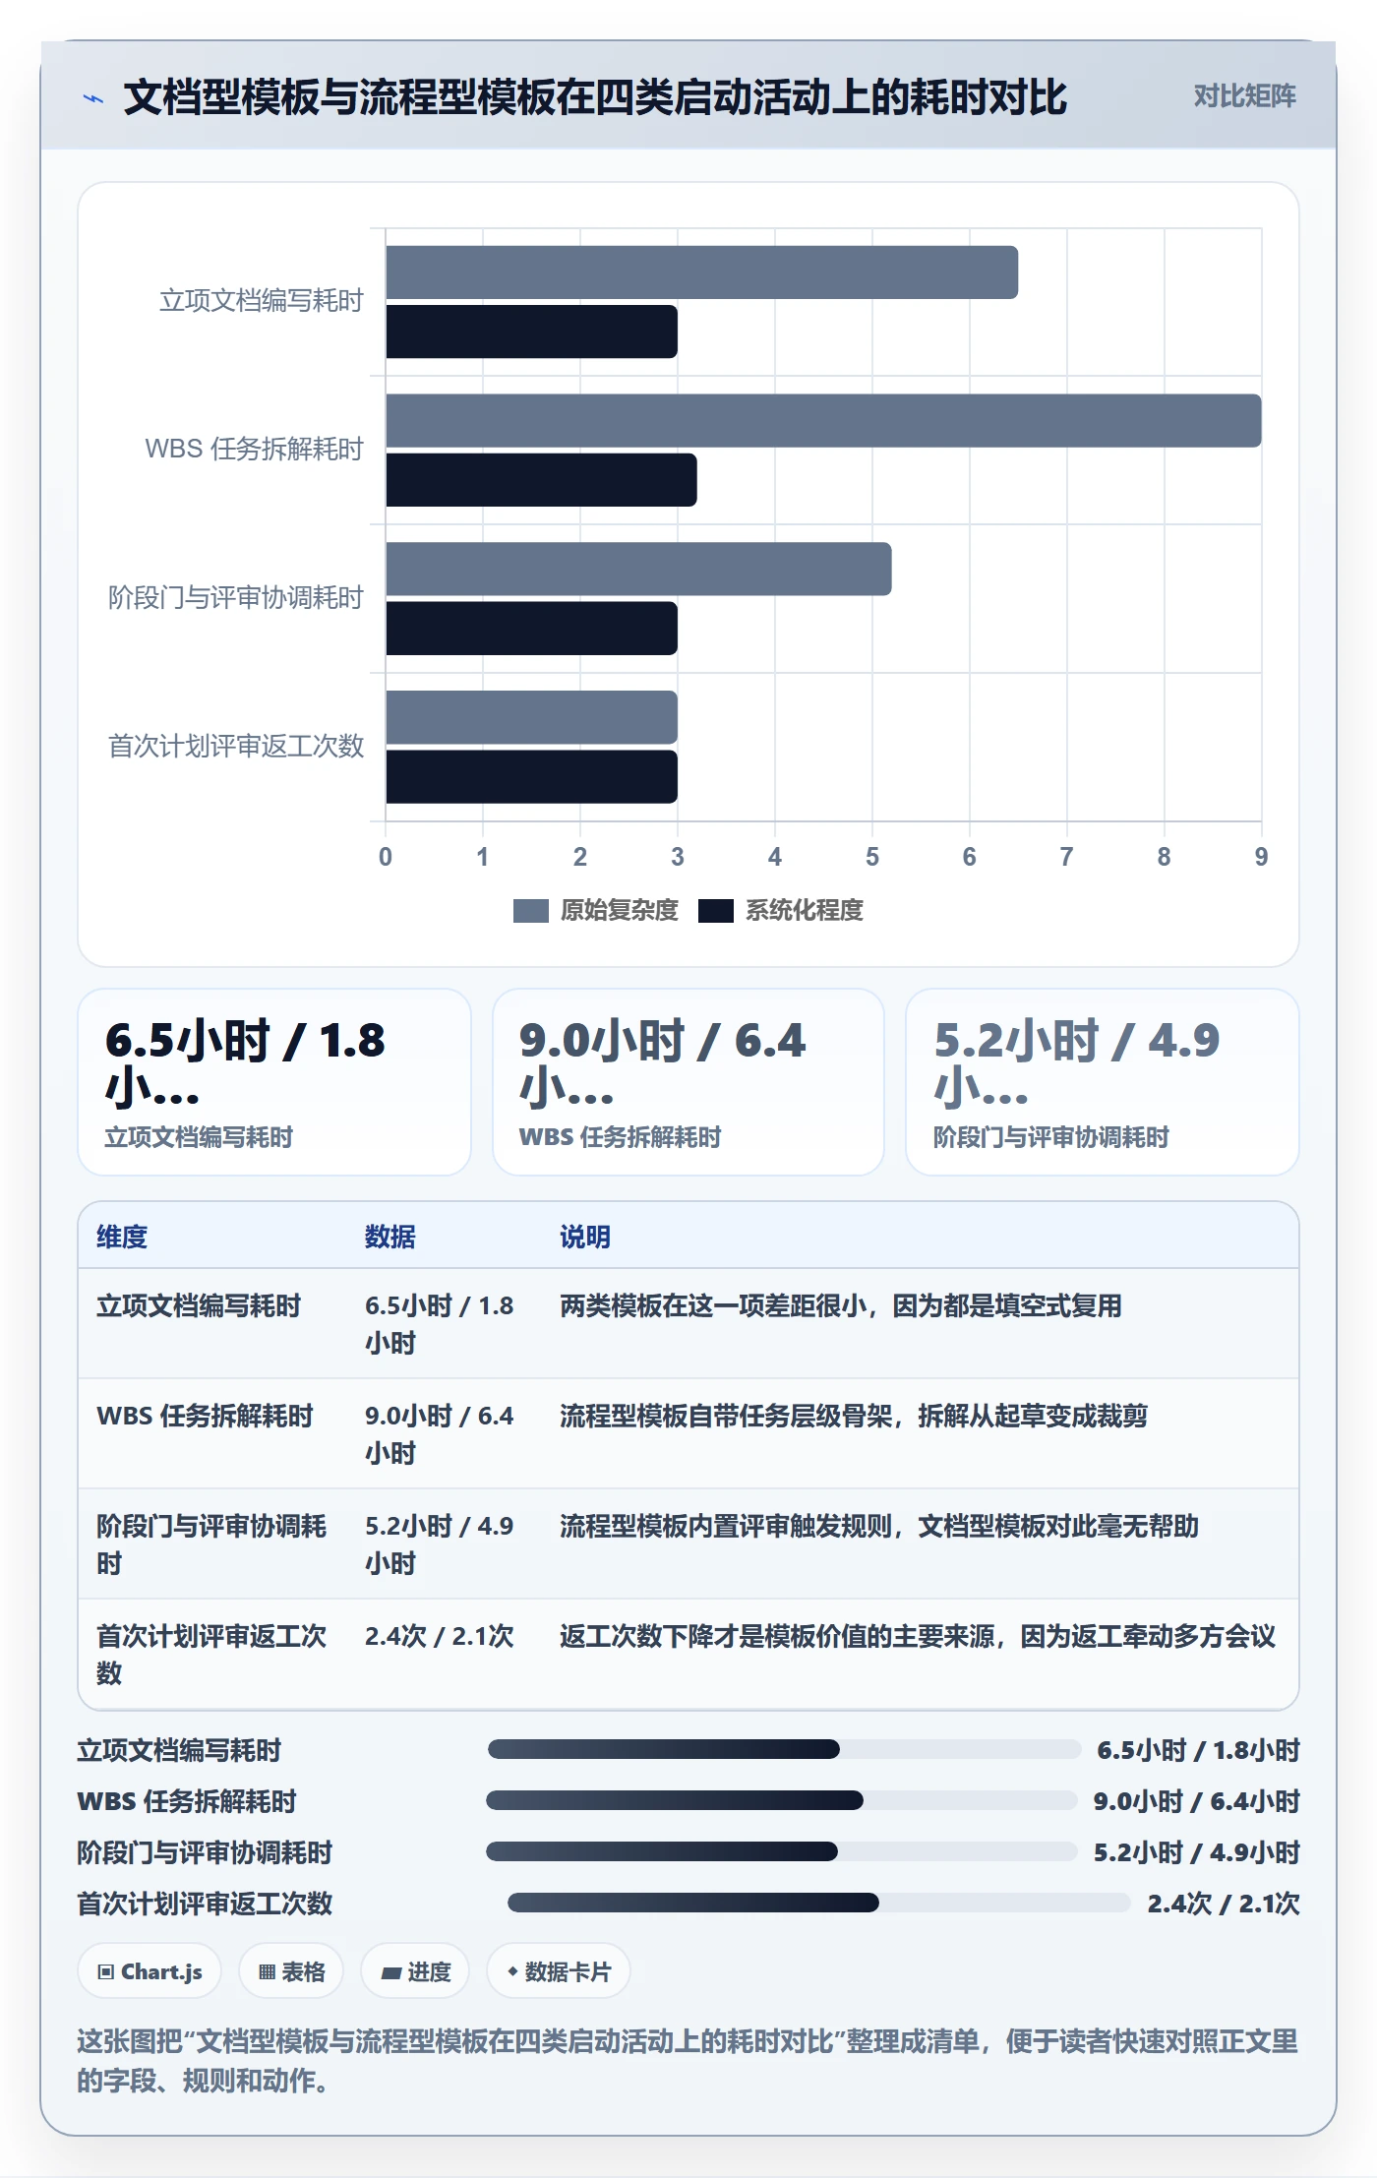Click the progress value 6.5小时 / 1.8小时
Screen dimensions: 1377x2178
pyautogui.click(x=1199, y=1750)
